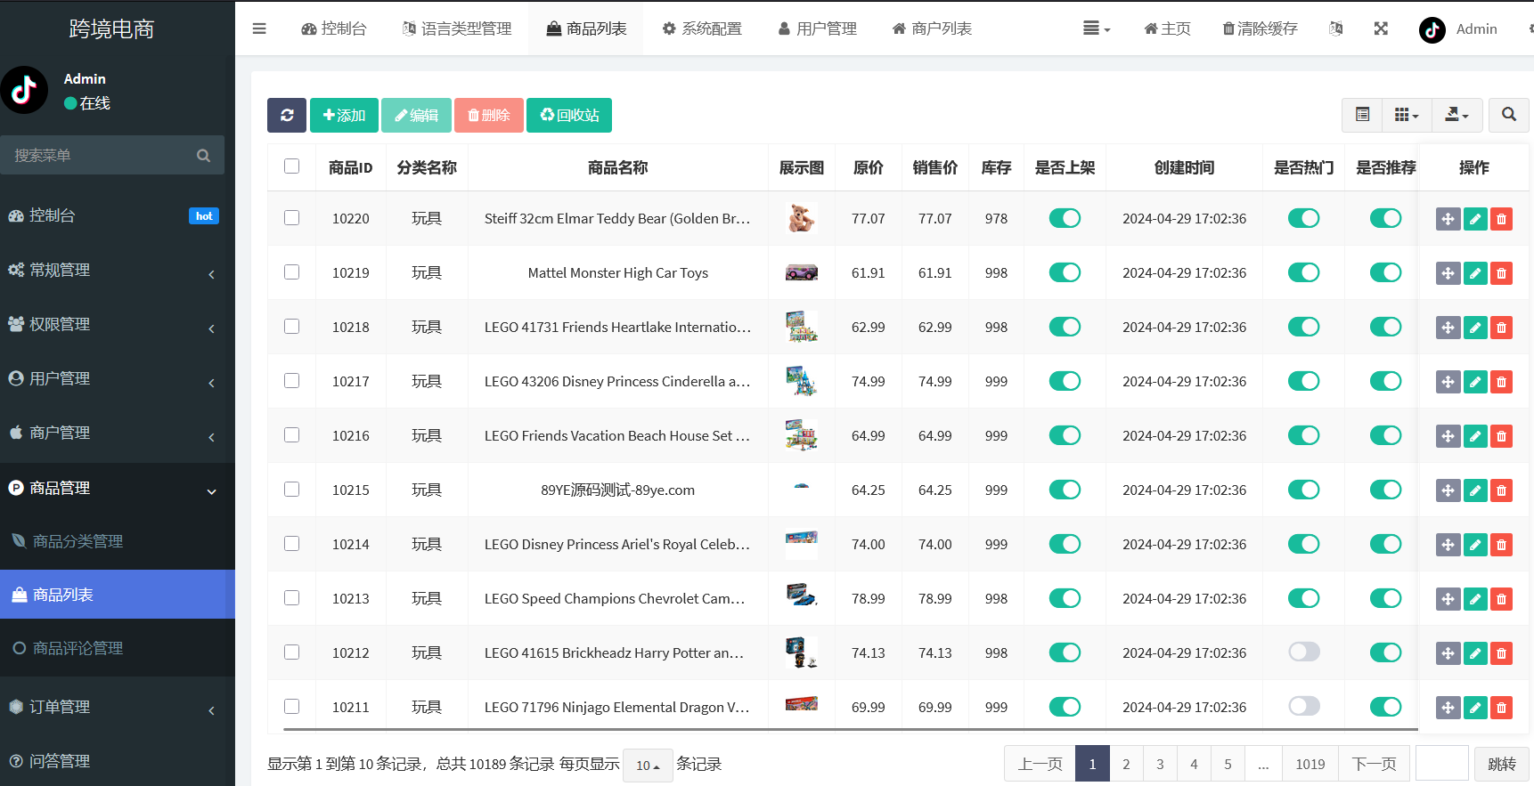This screenshot has height=786, width=1534.
Task: Check the checkbox for product 10217
Action: pos(291,381)
